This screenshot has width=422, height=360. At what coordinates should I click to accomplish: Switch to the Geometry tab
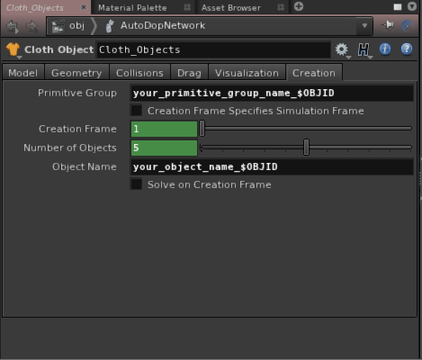76,73
